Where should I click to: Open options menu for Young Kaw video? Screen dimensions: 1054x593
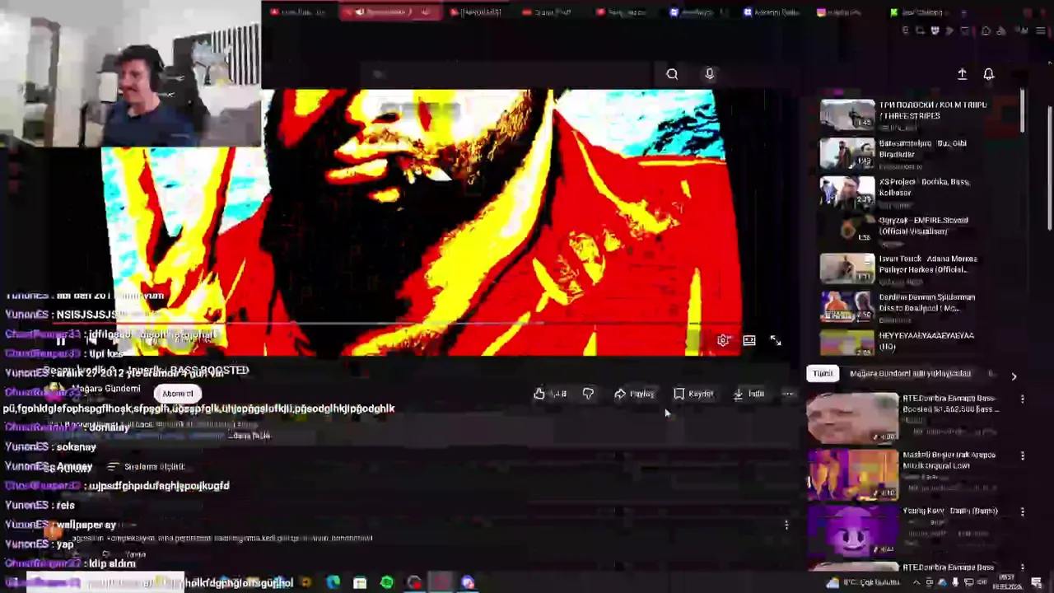click(x=1023, y=511)
